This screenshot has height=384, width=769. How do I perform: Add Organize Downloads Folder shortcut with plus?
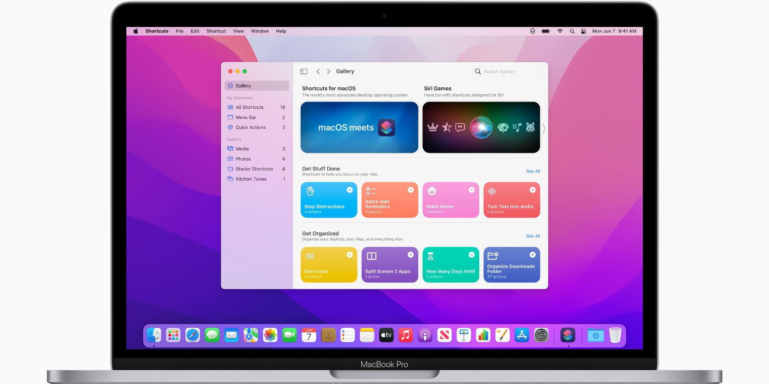[533, 255]
